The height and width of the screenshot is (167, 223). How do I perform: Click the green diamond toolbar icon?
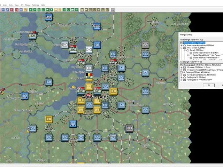click(x=47, y=10)
